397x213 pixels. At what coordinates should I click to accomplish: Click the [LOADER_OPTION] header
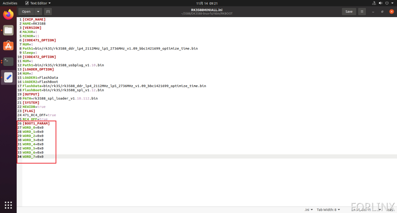38,69
